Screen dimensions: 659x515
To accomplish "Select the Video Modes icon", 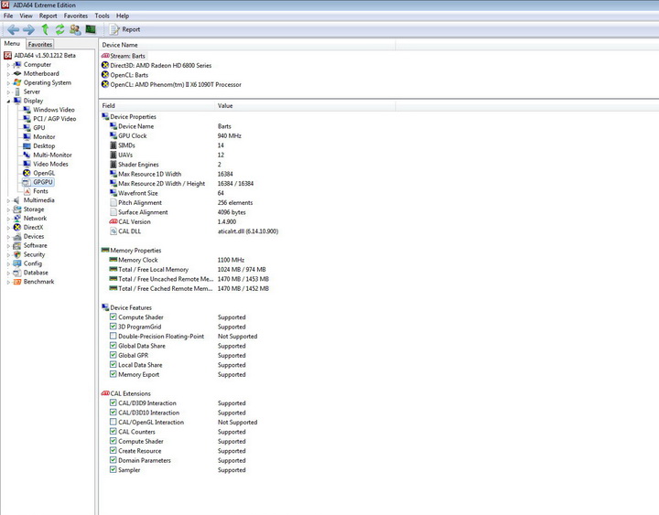I will [27, 164].
